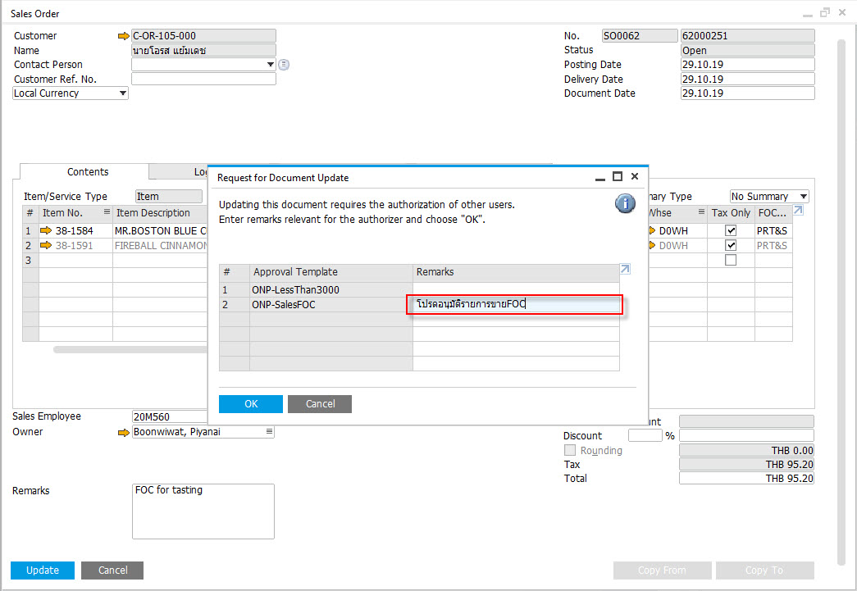Cancel the document update request dialog
Viewport: 857px width, 591px height.
[x=320, y=403]
